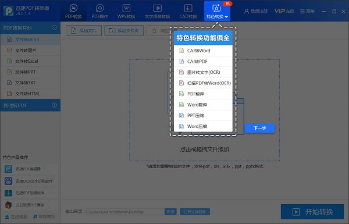Open 迅捷OCR文字识别软件 recommendation
This screenshot has height=224, width=349.
[x=30, y=181]
